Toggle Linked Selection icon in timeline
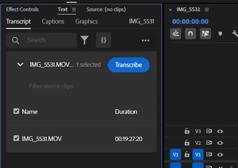 pos(205,34)
